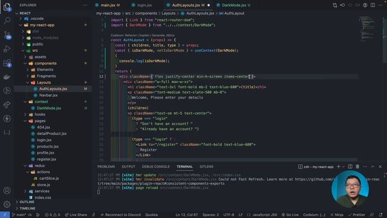Open the PROBLEMS panel tab

click(106, 167)
